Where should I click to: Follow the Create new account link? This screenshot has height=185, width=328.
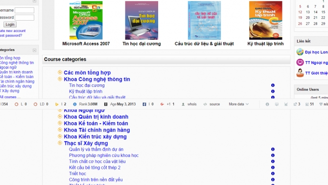coord(13,30)
